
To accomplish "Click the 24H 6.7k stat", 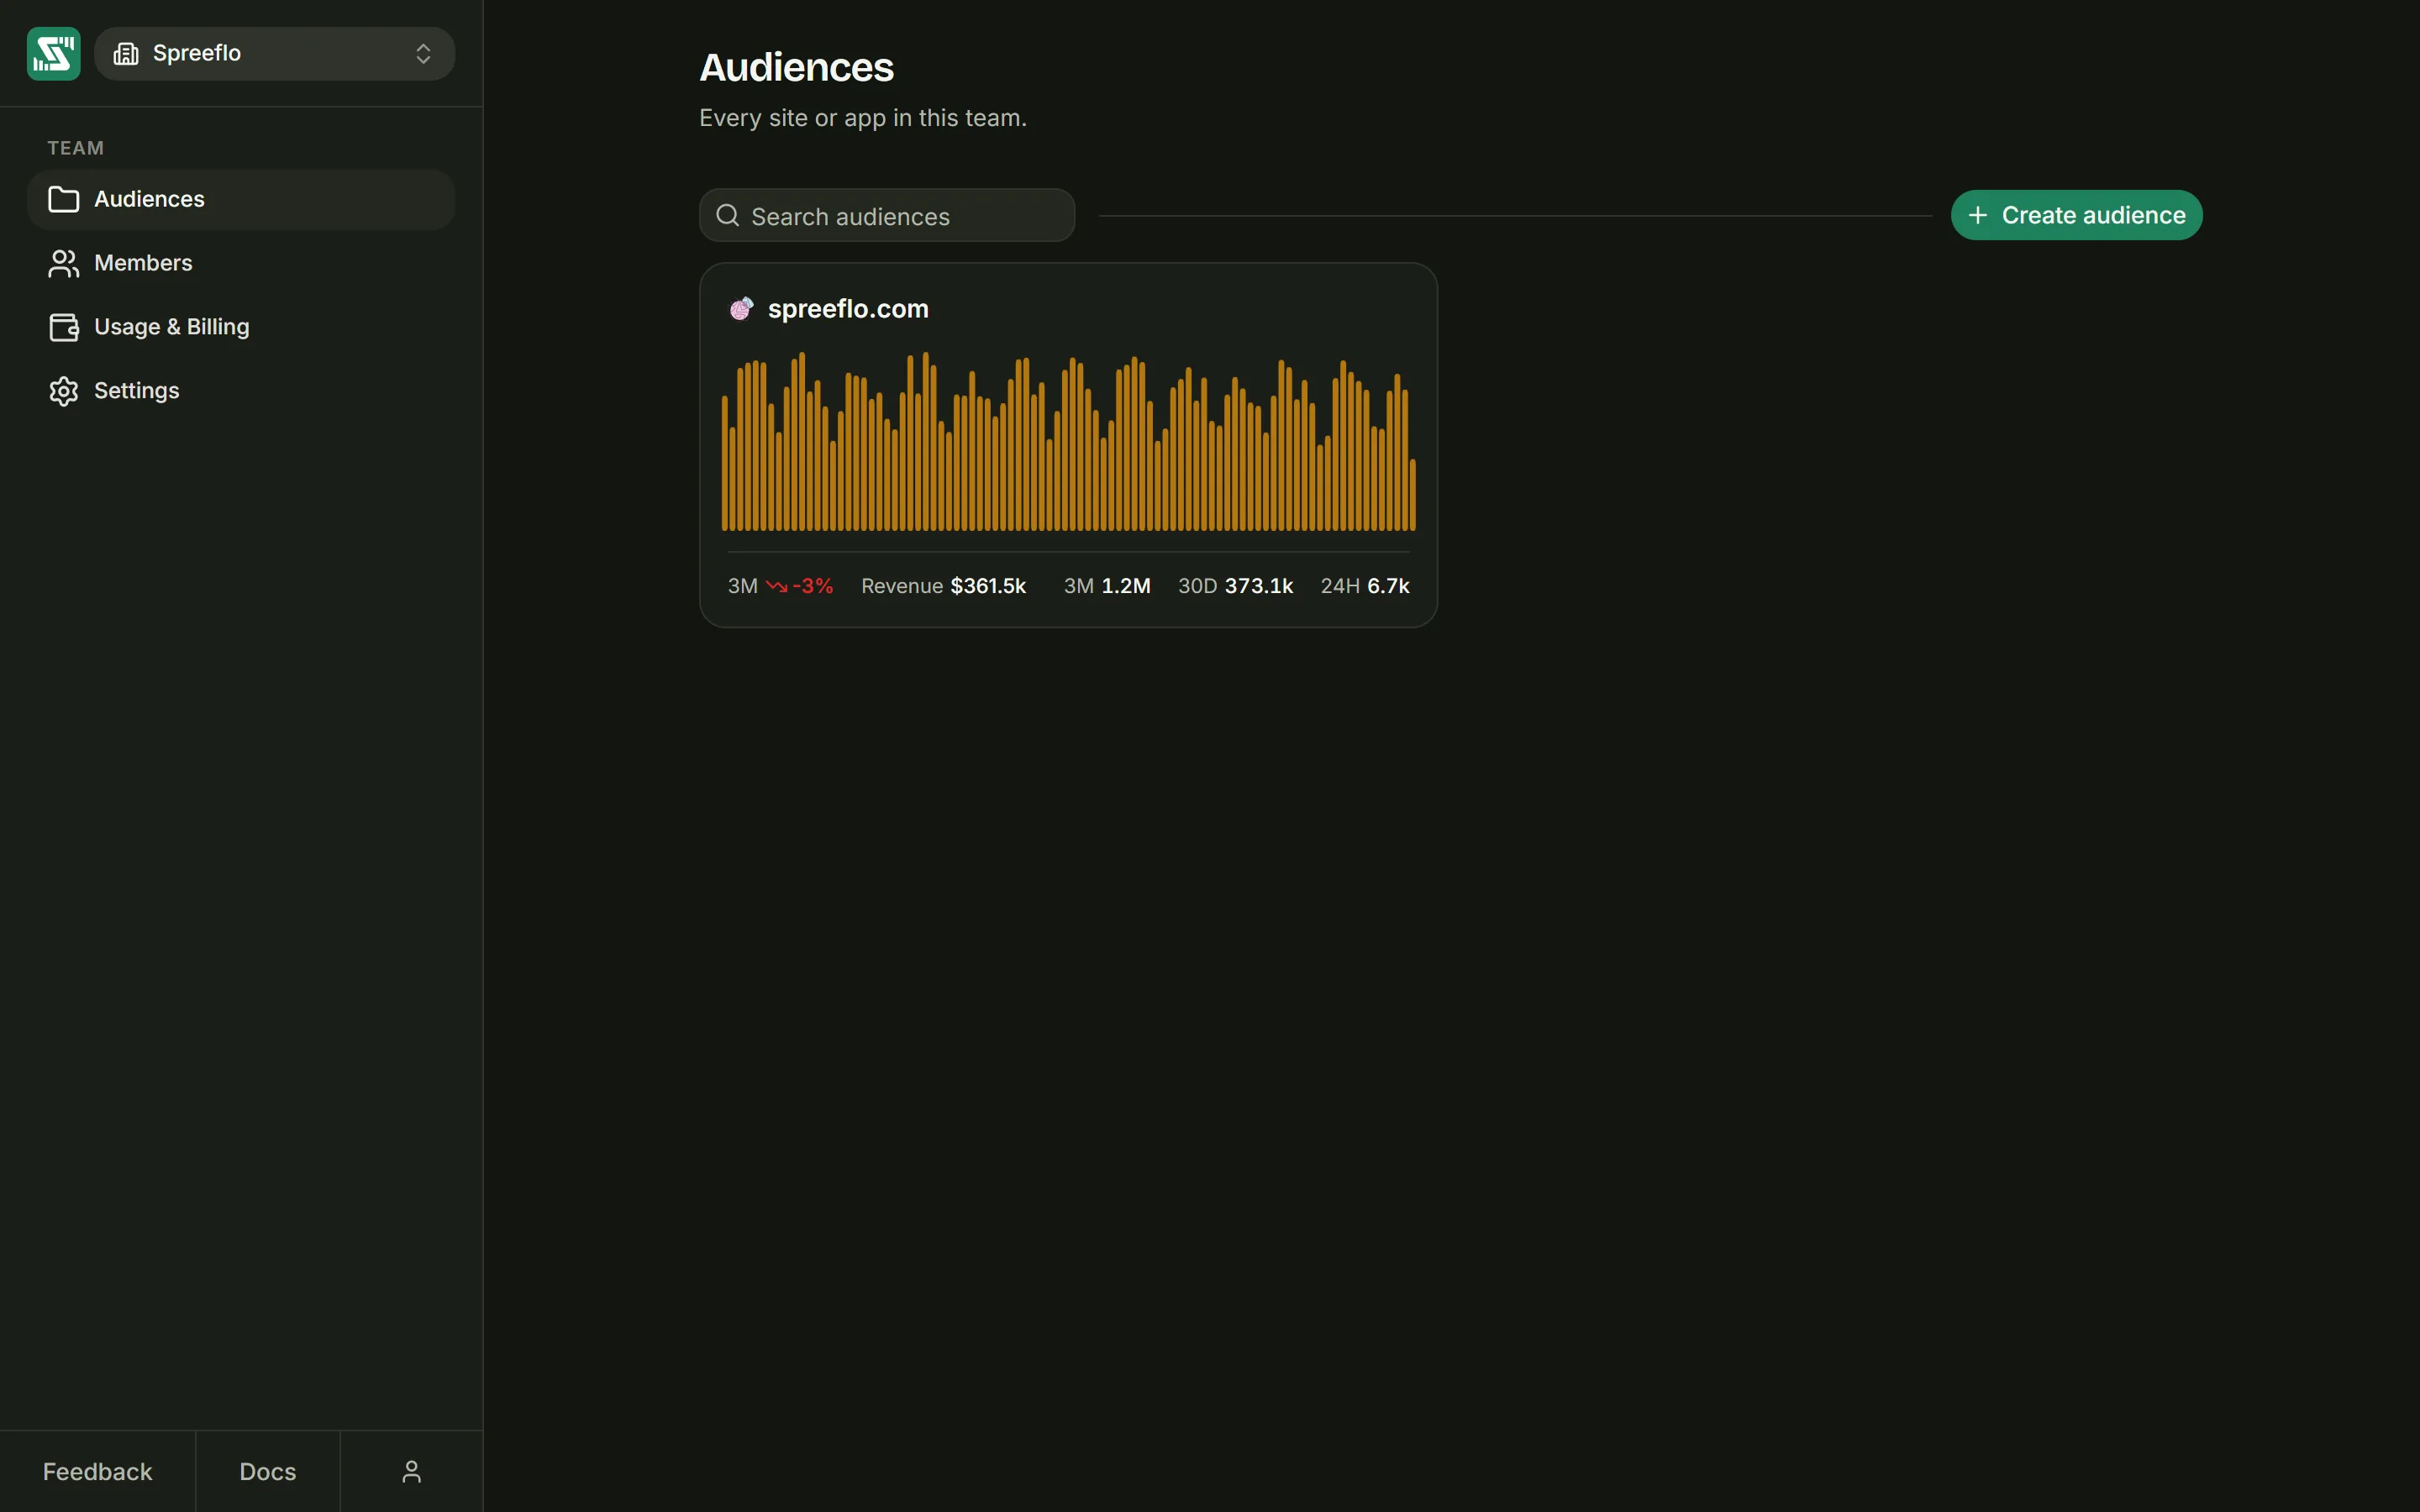I will pyautogui.click(x=1365, y=586).
